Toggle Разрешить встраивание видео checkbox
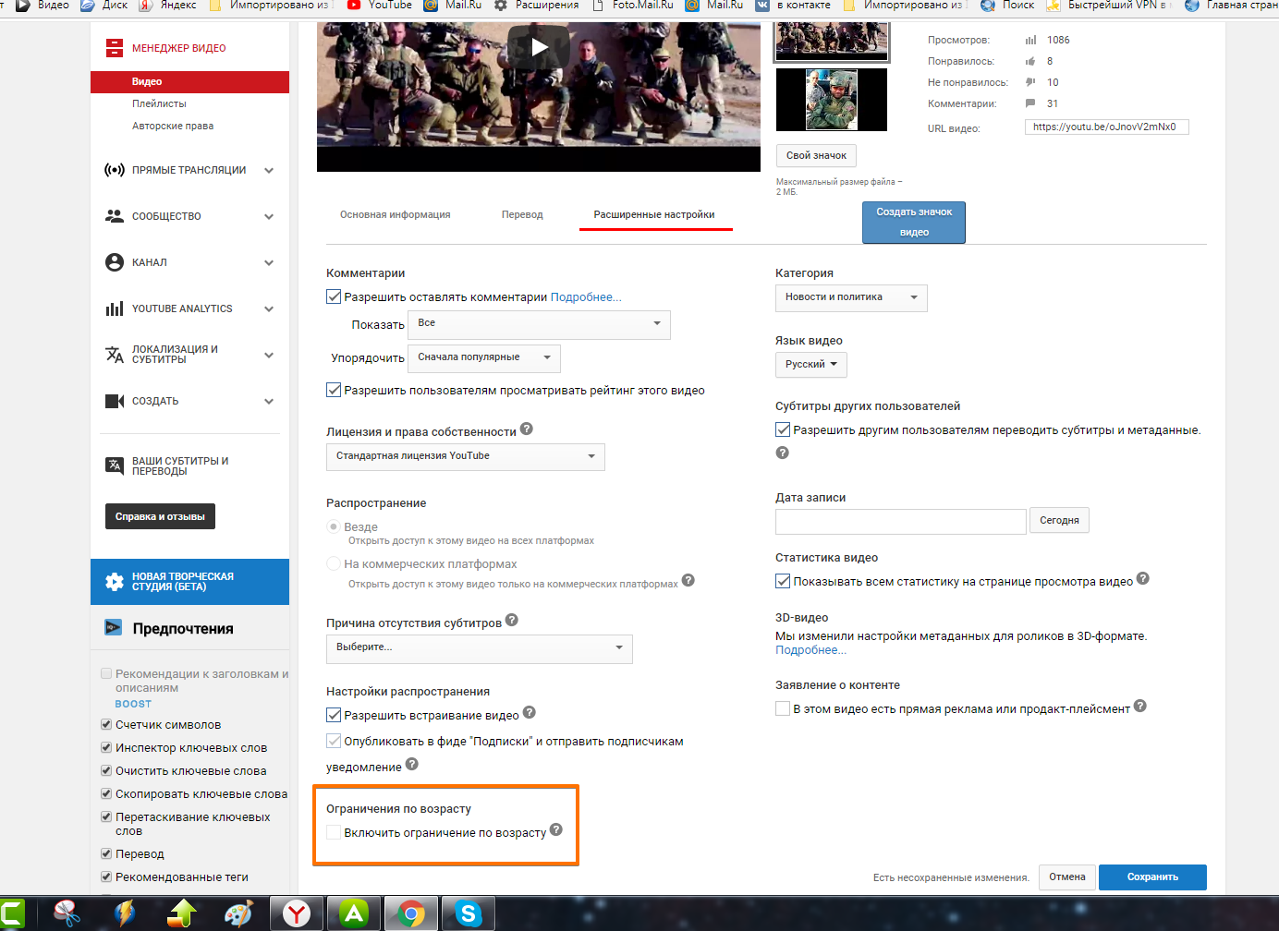Screen dimensions: 1279x931 coord(334,715)
